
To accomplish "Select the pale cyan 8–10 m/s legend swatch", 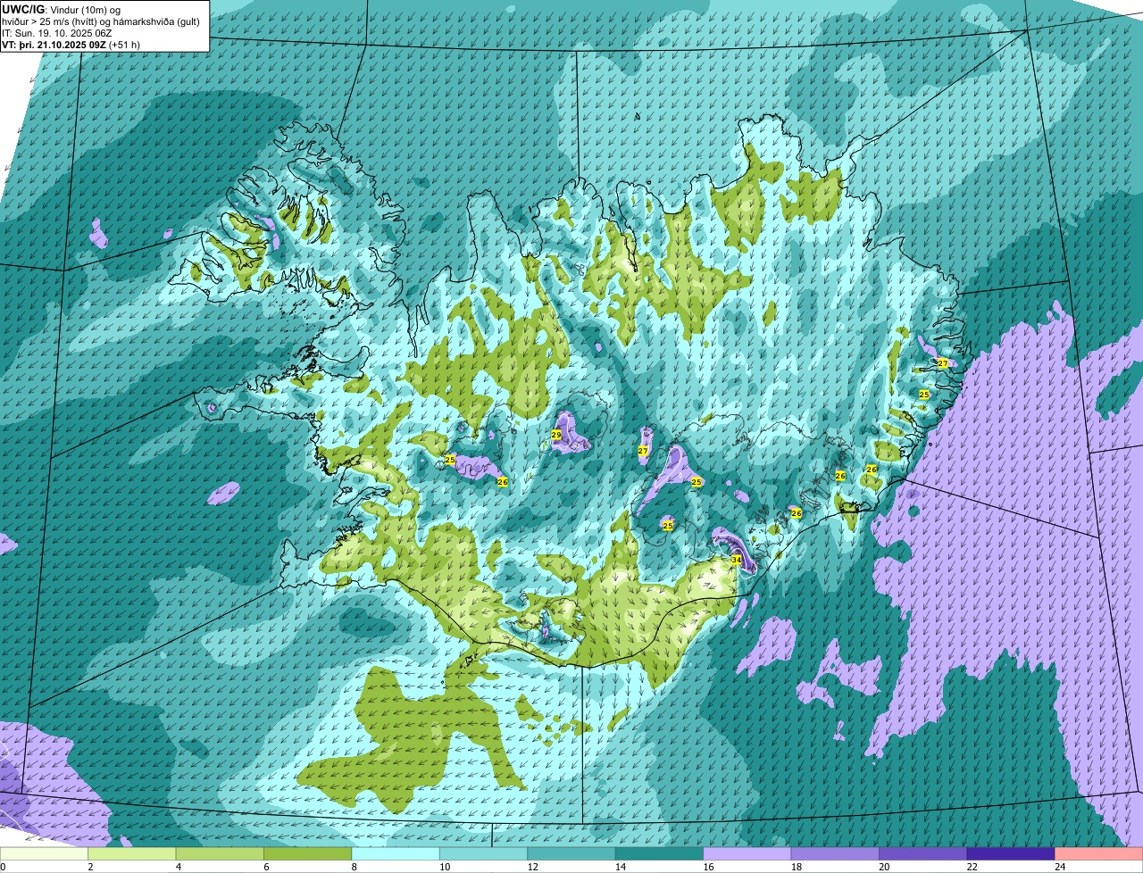I will pos(396,853).
